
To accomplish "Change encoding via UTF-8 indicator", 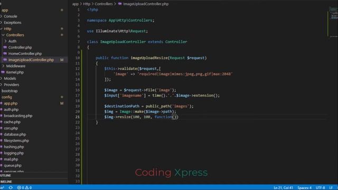I will [x=321, y=188].
